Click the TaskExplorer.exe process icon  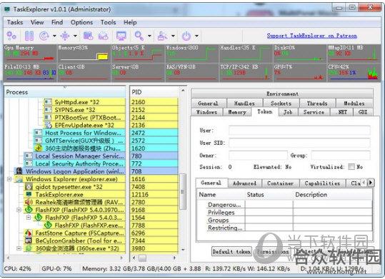click(29, 194)
